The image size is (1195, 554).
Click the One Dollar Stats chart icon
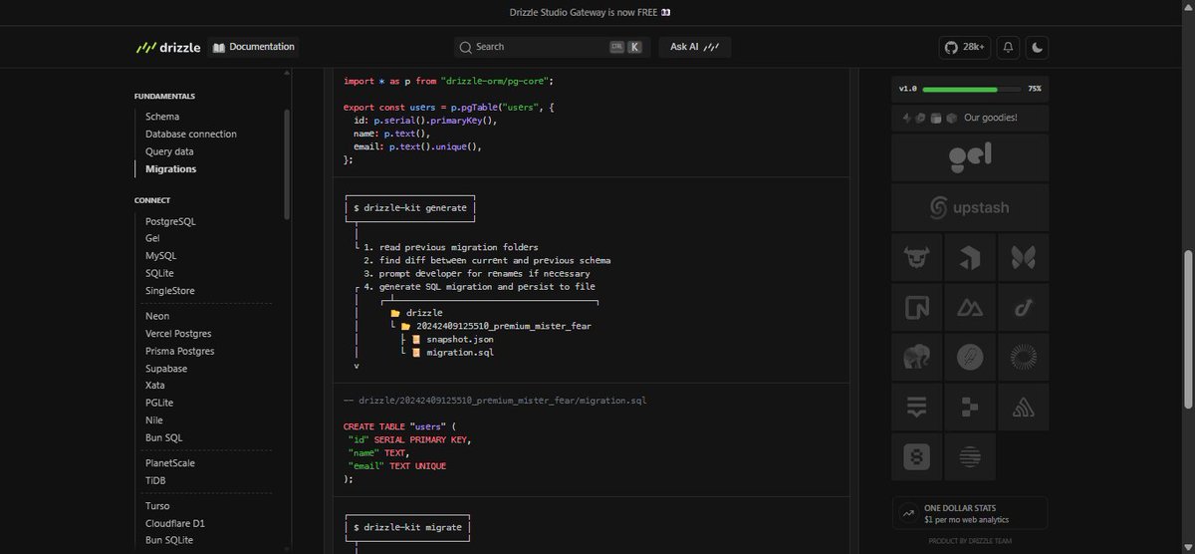point(908,514)
